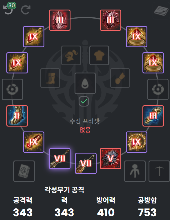Open the pickaxe tool icon slot
Viewport: 170px width, 220px height.
pos(159,171)
